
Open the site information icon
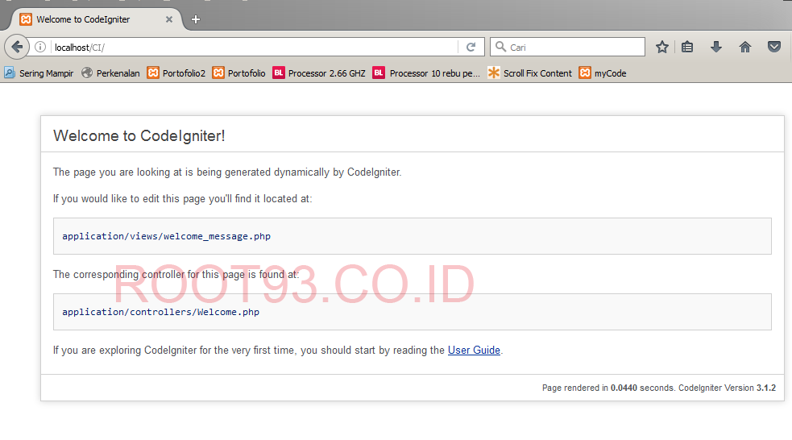[40, 47]
